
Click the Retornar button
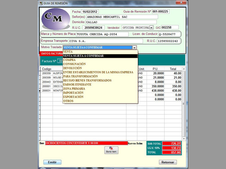(168, 162)
